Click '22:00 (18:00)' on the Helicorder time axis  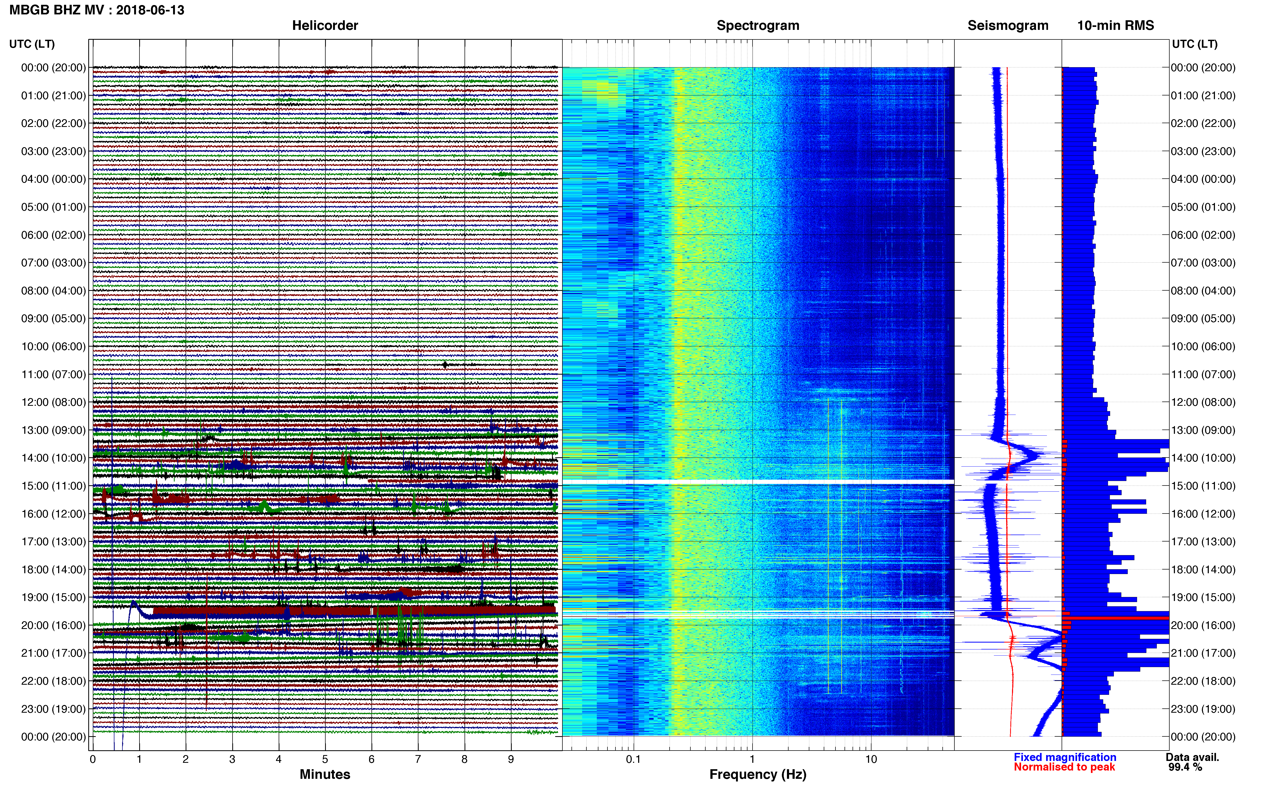(53, 681)
